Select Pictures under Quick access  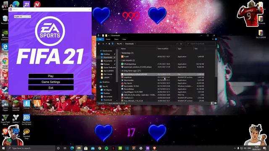pyautogui.click(x=106, y=64)
